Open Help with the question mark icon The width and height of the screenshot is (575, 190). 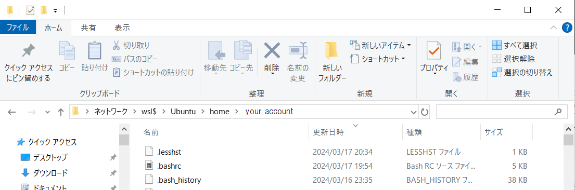point(567,28)
